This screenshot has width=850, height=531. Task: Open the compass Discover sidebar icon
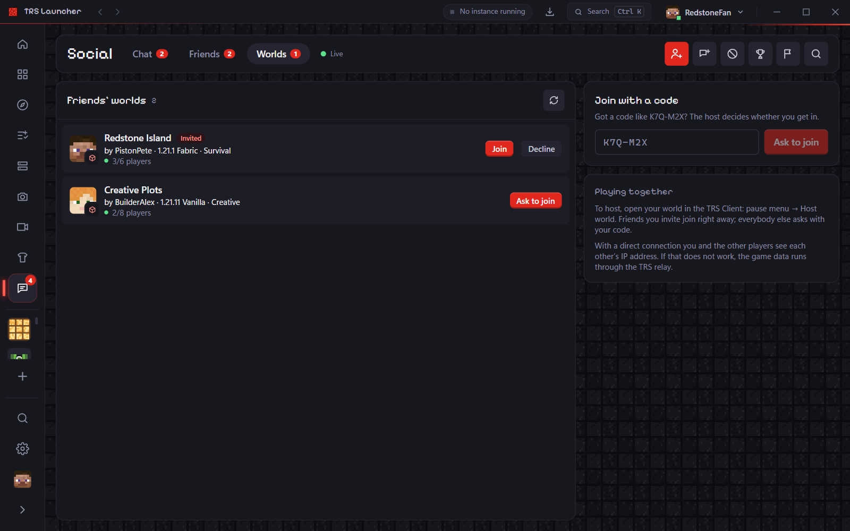22,105
